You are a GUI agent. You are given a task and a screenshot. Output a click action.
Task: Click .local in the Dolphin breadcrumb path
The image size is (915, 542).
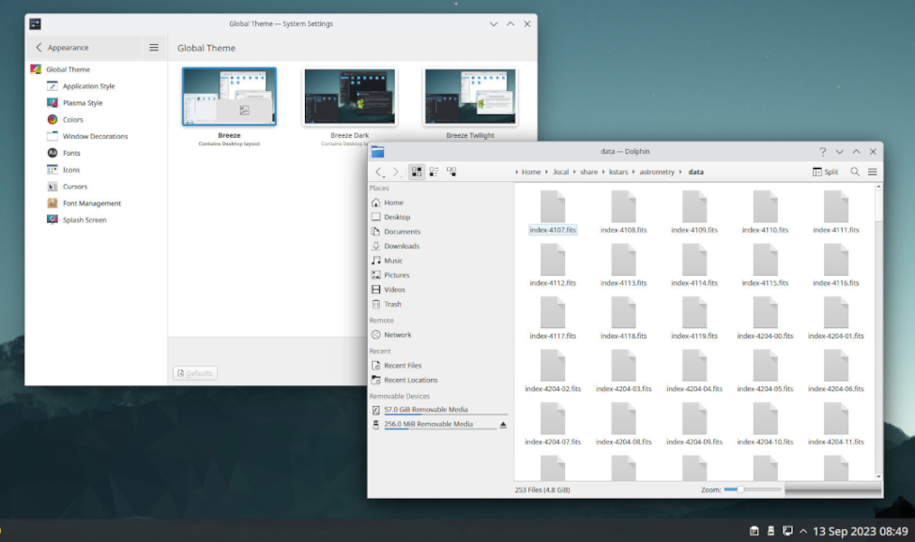pyautogui.click(x=560, y=172)
